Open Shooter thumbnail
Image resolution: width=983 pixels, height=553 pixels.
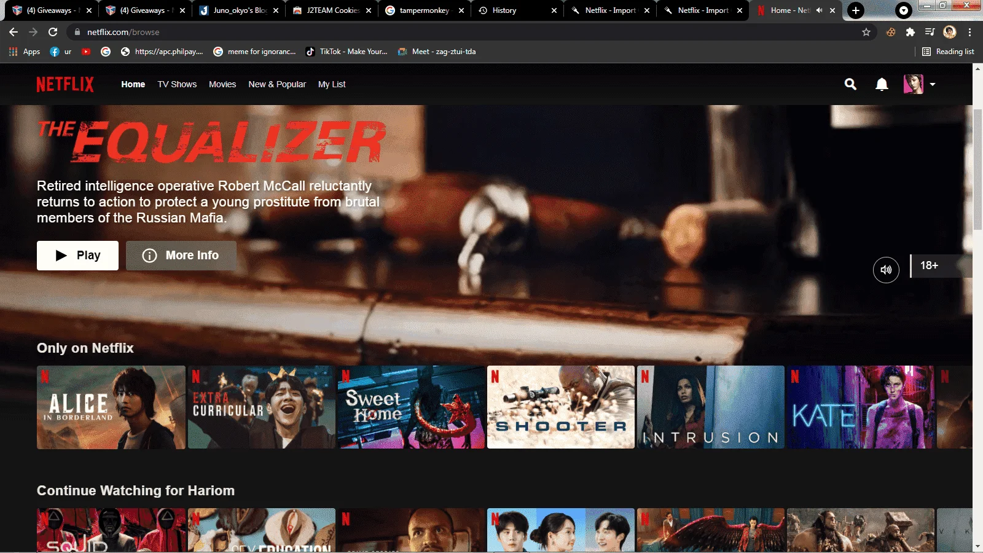point(561,407)
